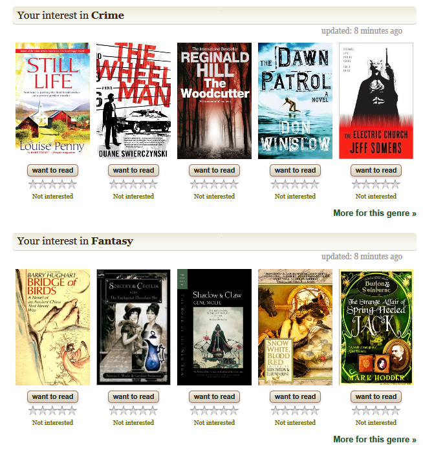Image resolution: width=423 pixels, height=452 pixels.
Task: Add The Dawn Patrol to want to read
Action: click(295, 170)
